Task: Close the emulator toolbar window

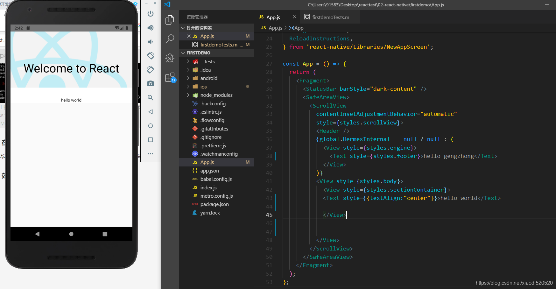Action: click(x=155, y=3)
